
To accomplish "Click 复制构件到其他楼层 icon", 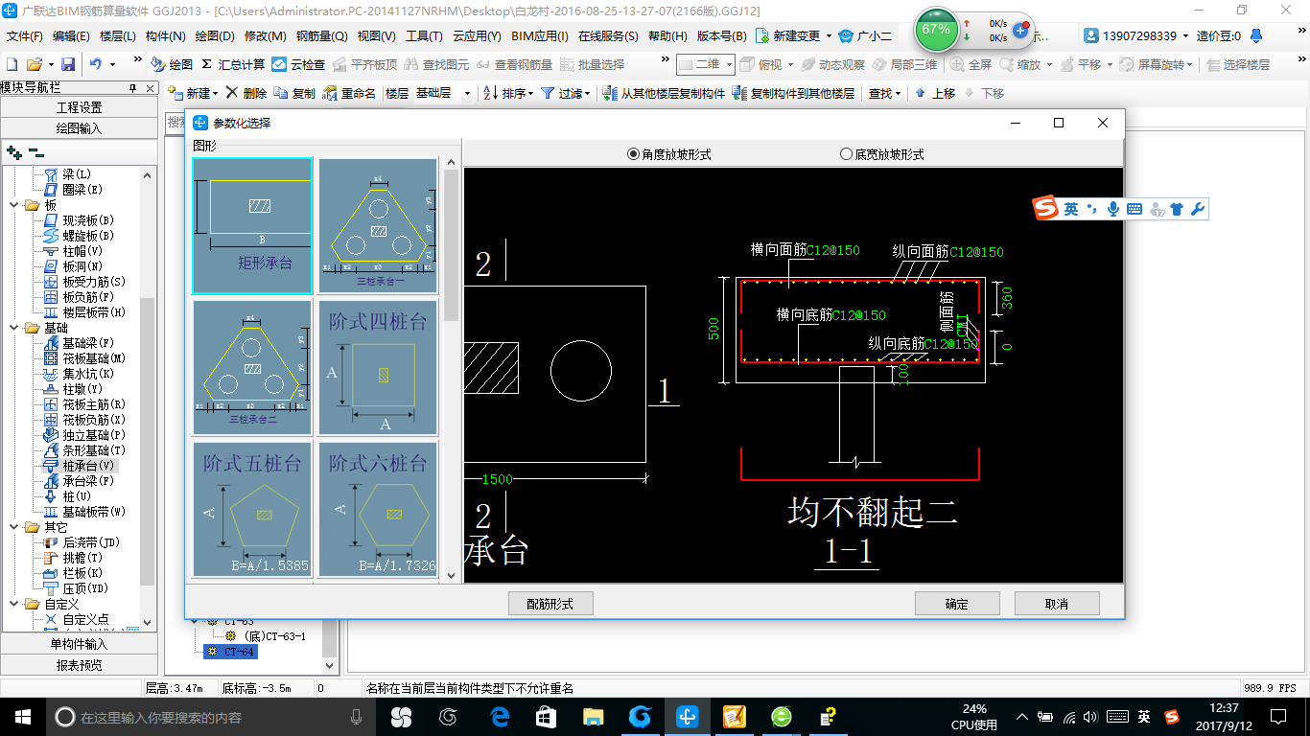I will (739, 93).
